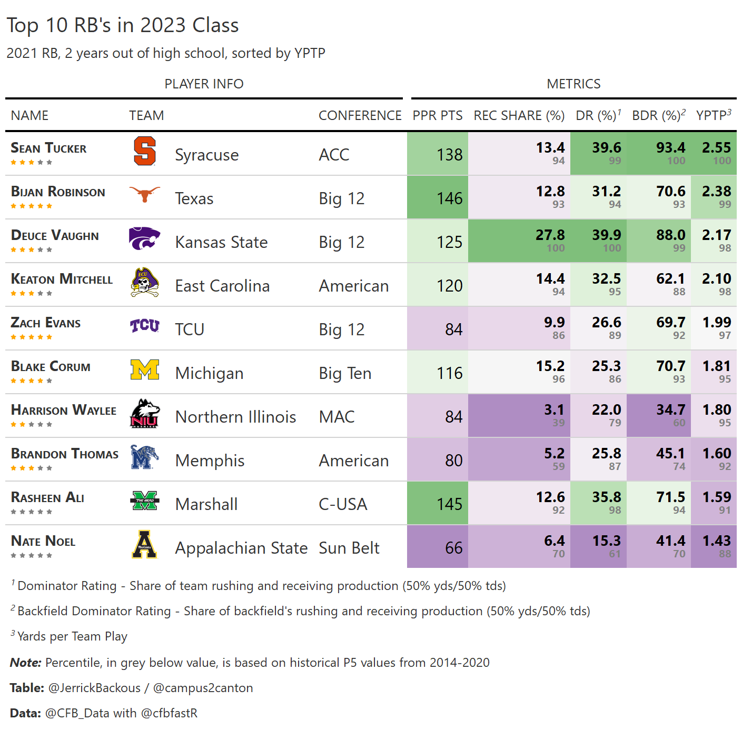The width and height of the screenshot is (742, 730).
Task: Click the Kansas State Wildcats logo
Action: tap(144, 238)
